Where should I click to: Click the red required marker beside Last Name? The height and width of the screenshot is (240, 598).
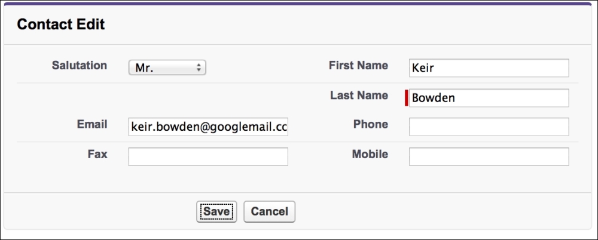407,98
